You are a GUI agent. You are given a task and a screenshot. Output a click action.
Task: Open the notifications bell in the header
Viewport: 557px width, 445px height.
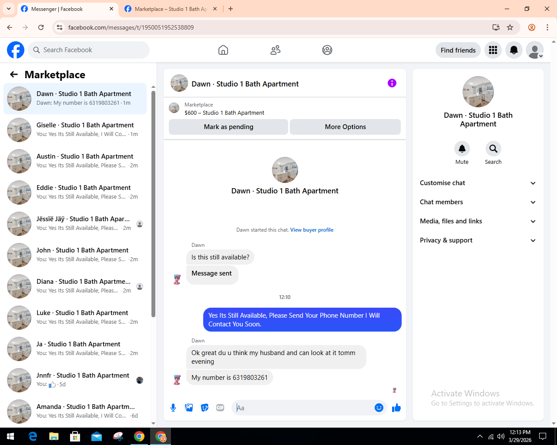514,50
